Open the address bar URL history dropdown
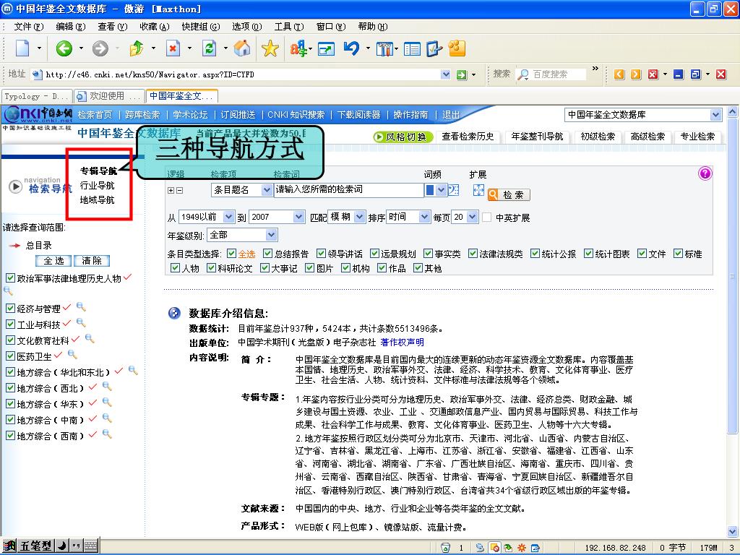The height and width of the screenshot is (555, 740). click(445, 74)
